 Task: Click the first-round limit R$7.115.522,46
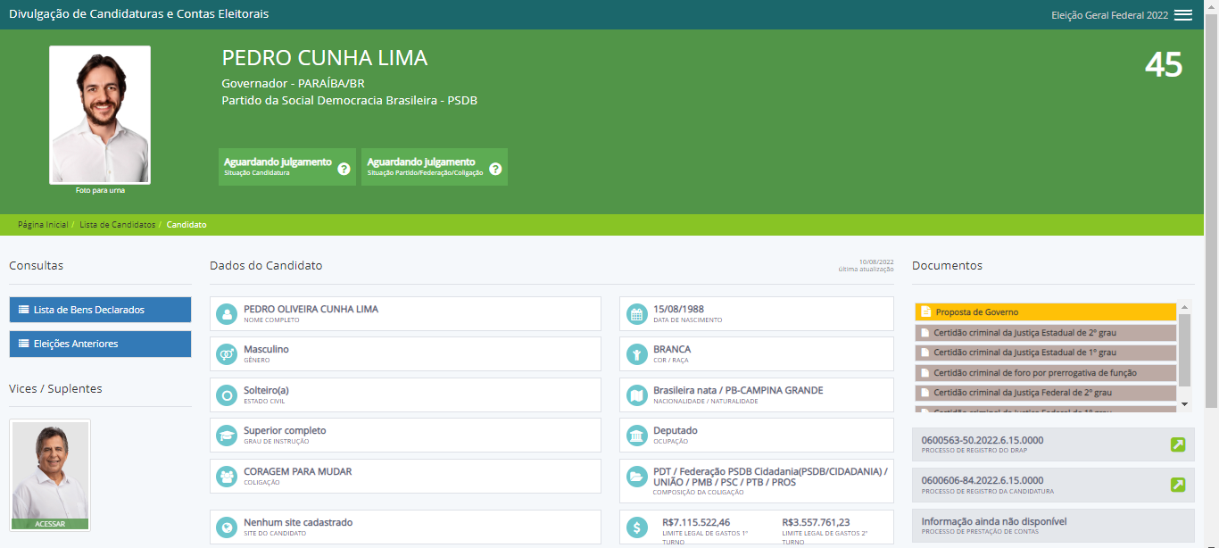[696, 522]
